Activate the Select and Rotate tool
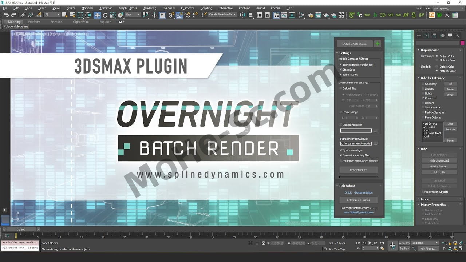 pyautogui.click(x=105, y=15)
